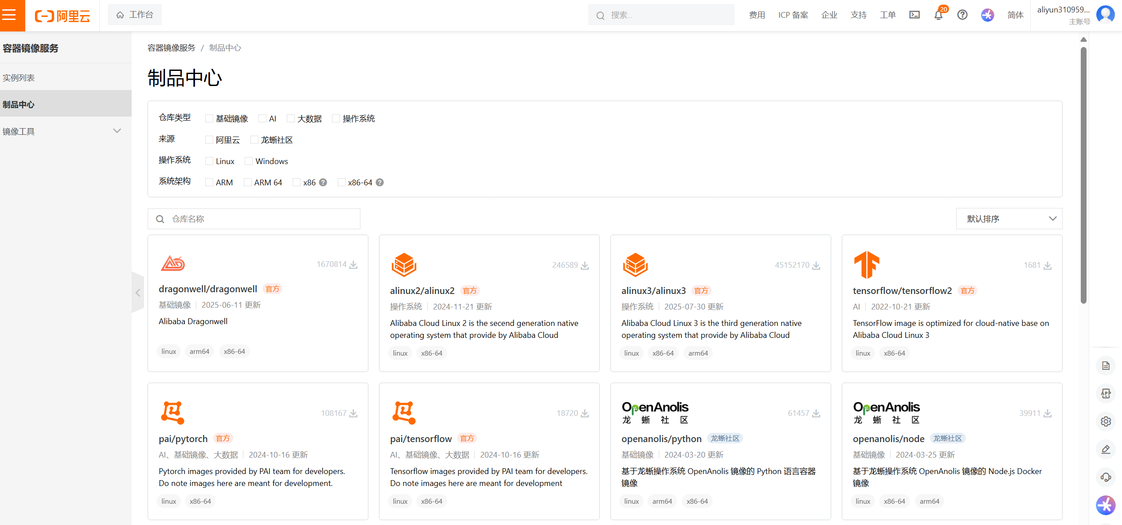
Task: Open the AI assistant icon in header
Action: pyautogui.click(x=987, y=15)
